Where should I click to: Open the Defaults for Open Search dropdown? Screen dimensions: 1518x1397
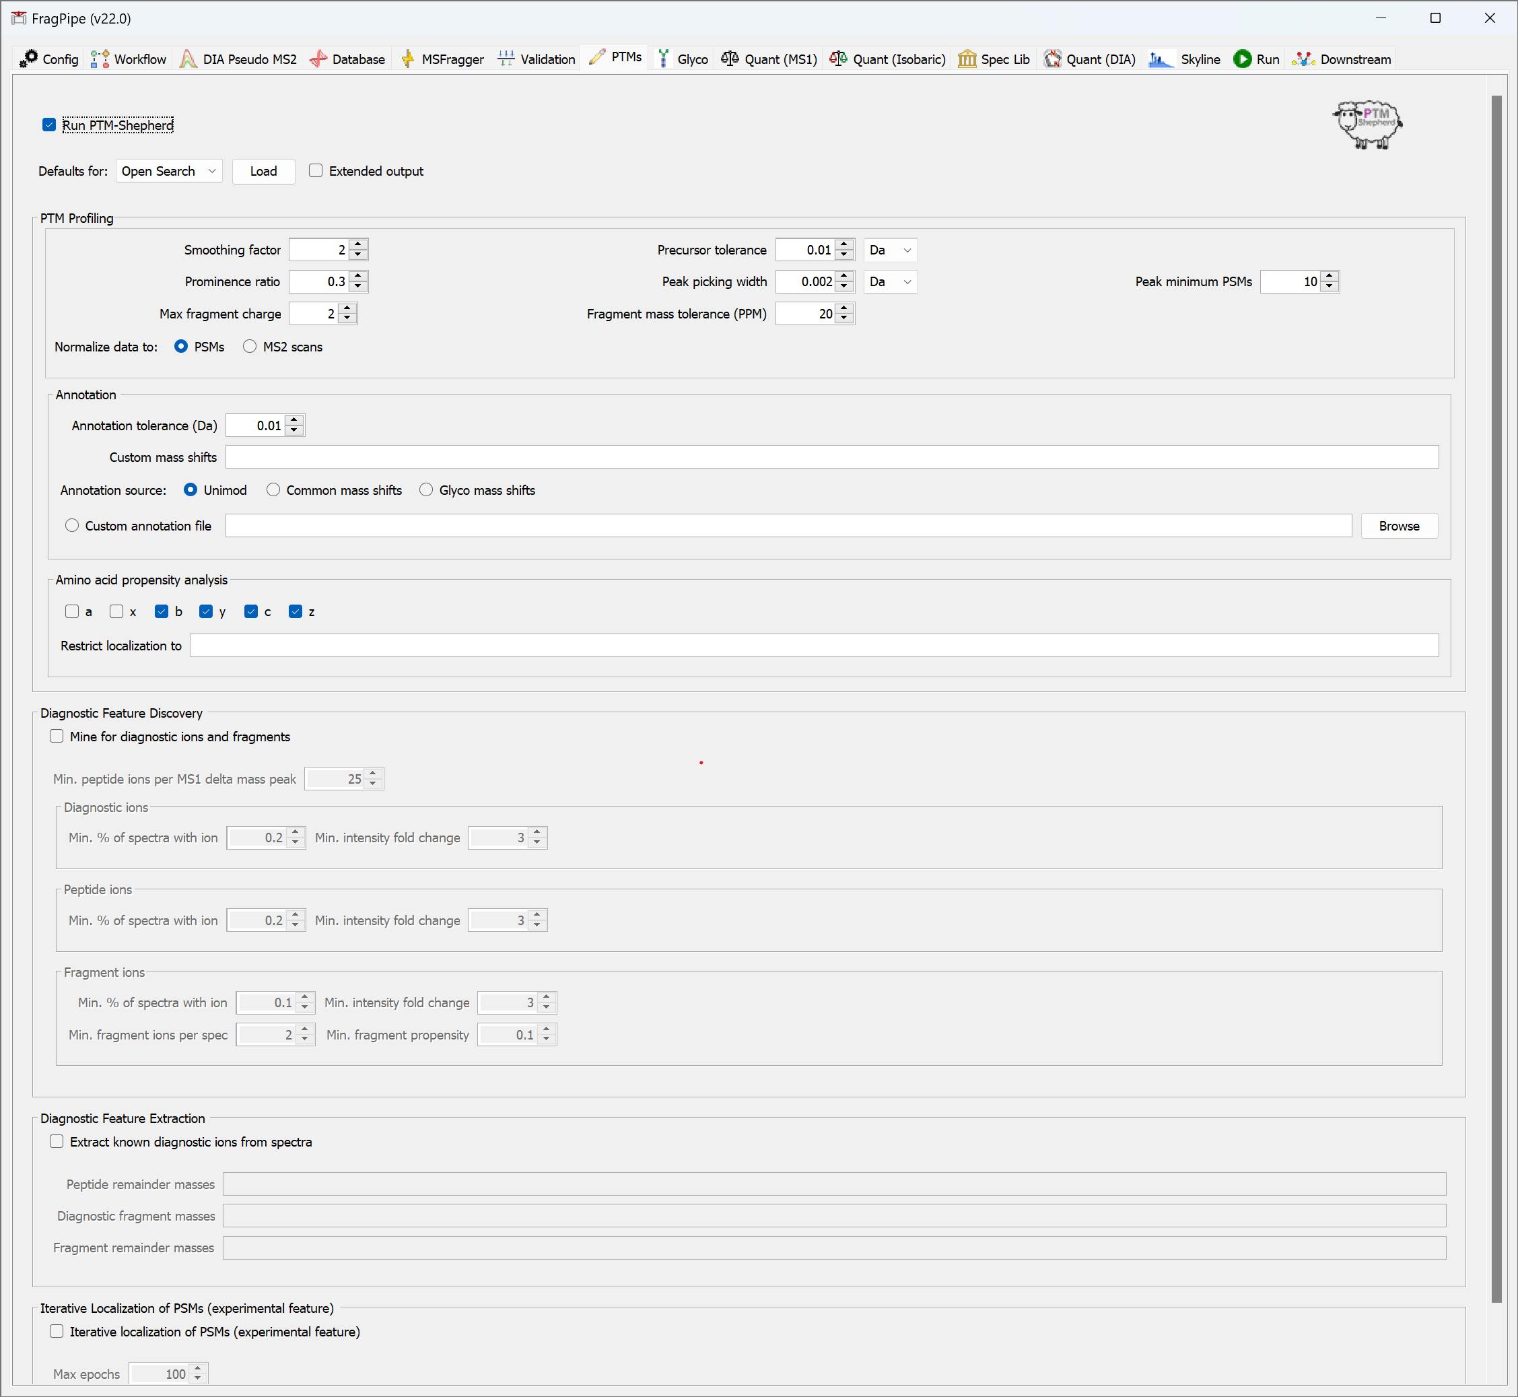coord(168,171)
